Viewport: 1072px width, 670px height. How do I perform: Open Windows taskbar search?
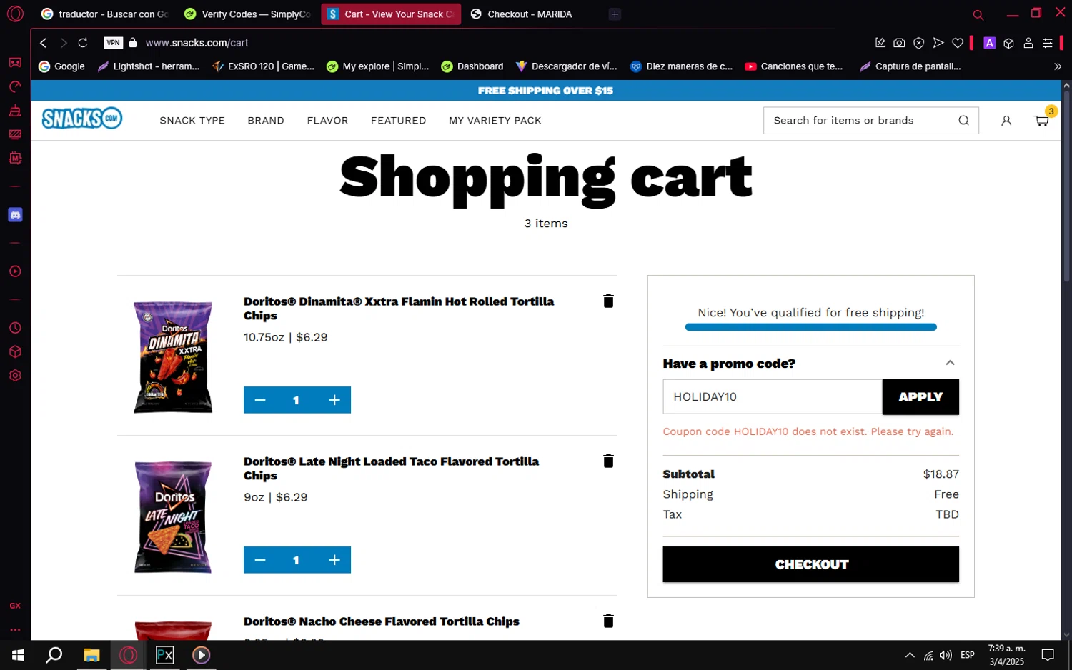click(54, 655)
